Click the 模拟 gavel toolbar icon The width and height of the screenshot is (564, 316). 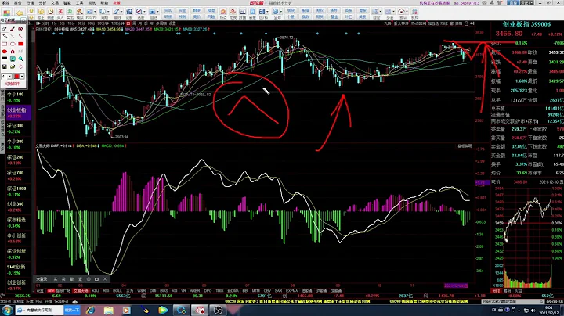pos(79,13)
